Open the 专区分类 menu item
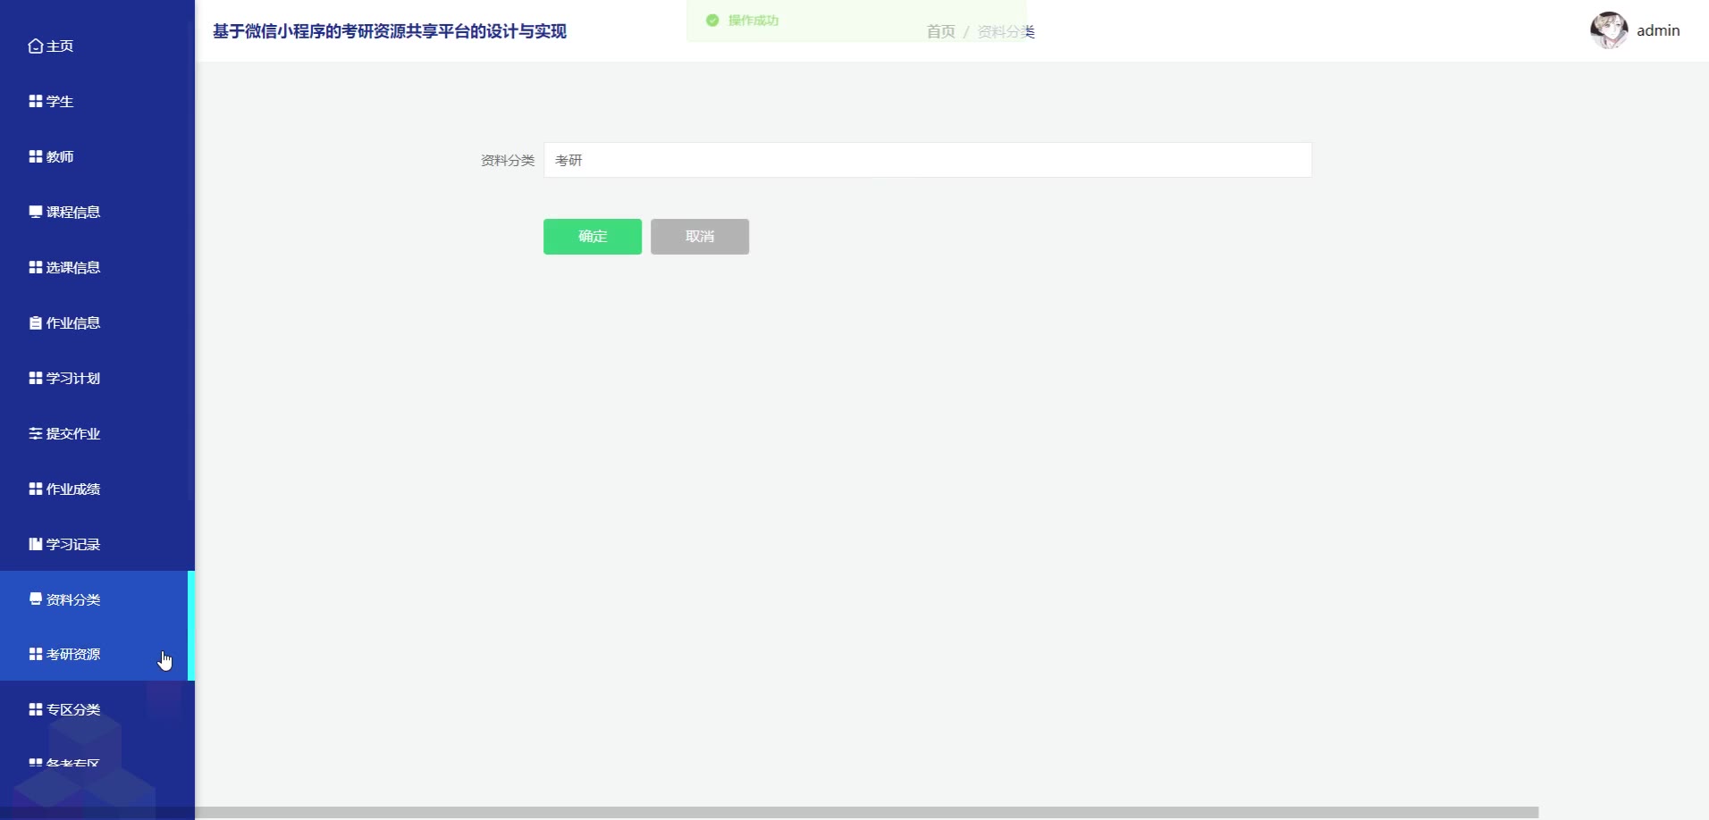The height and width of the screenshot is (820, 1709). [97, 709]
